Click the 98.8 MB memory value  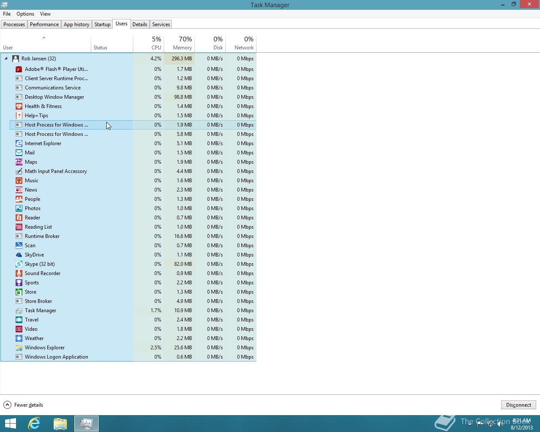point(183,97)
